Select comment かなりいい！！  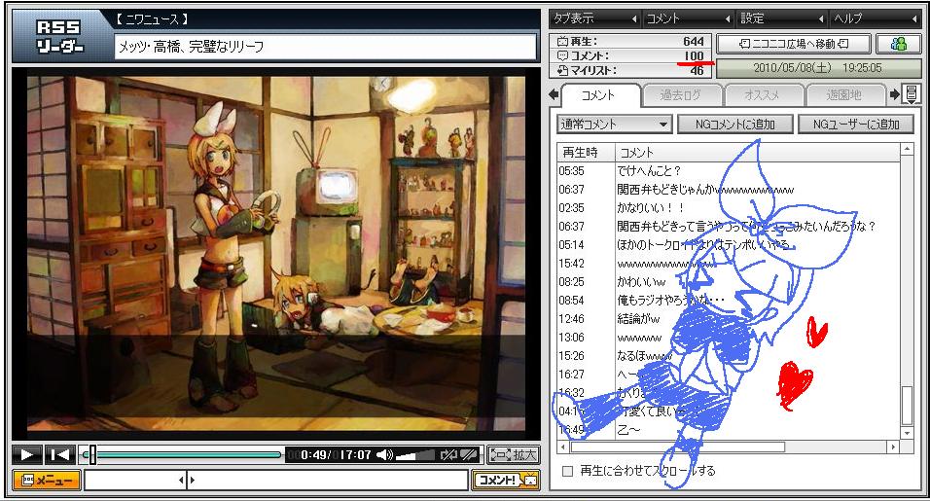[651, 207]
